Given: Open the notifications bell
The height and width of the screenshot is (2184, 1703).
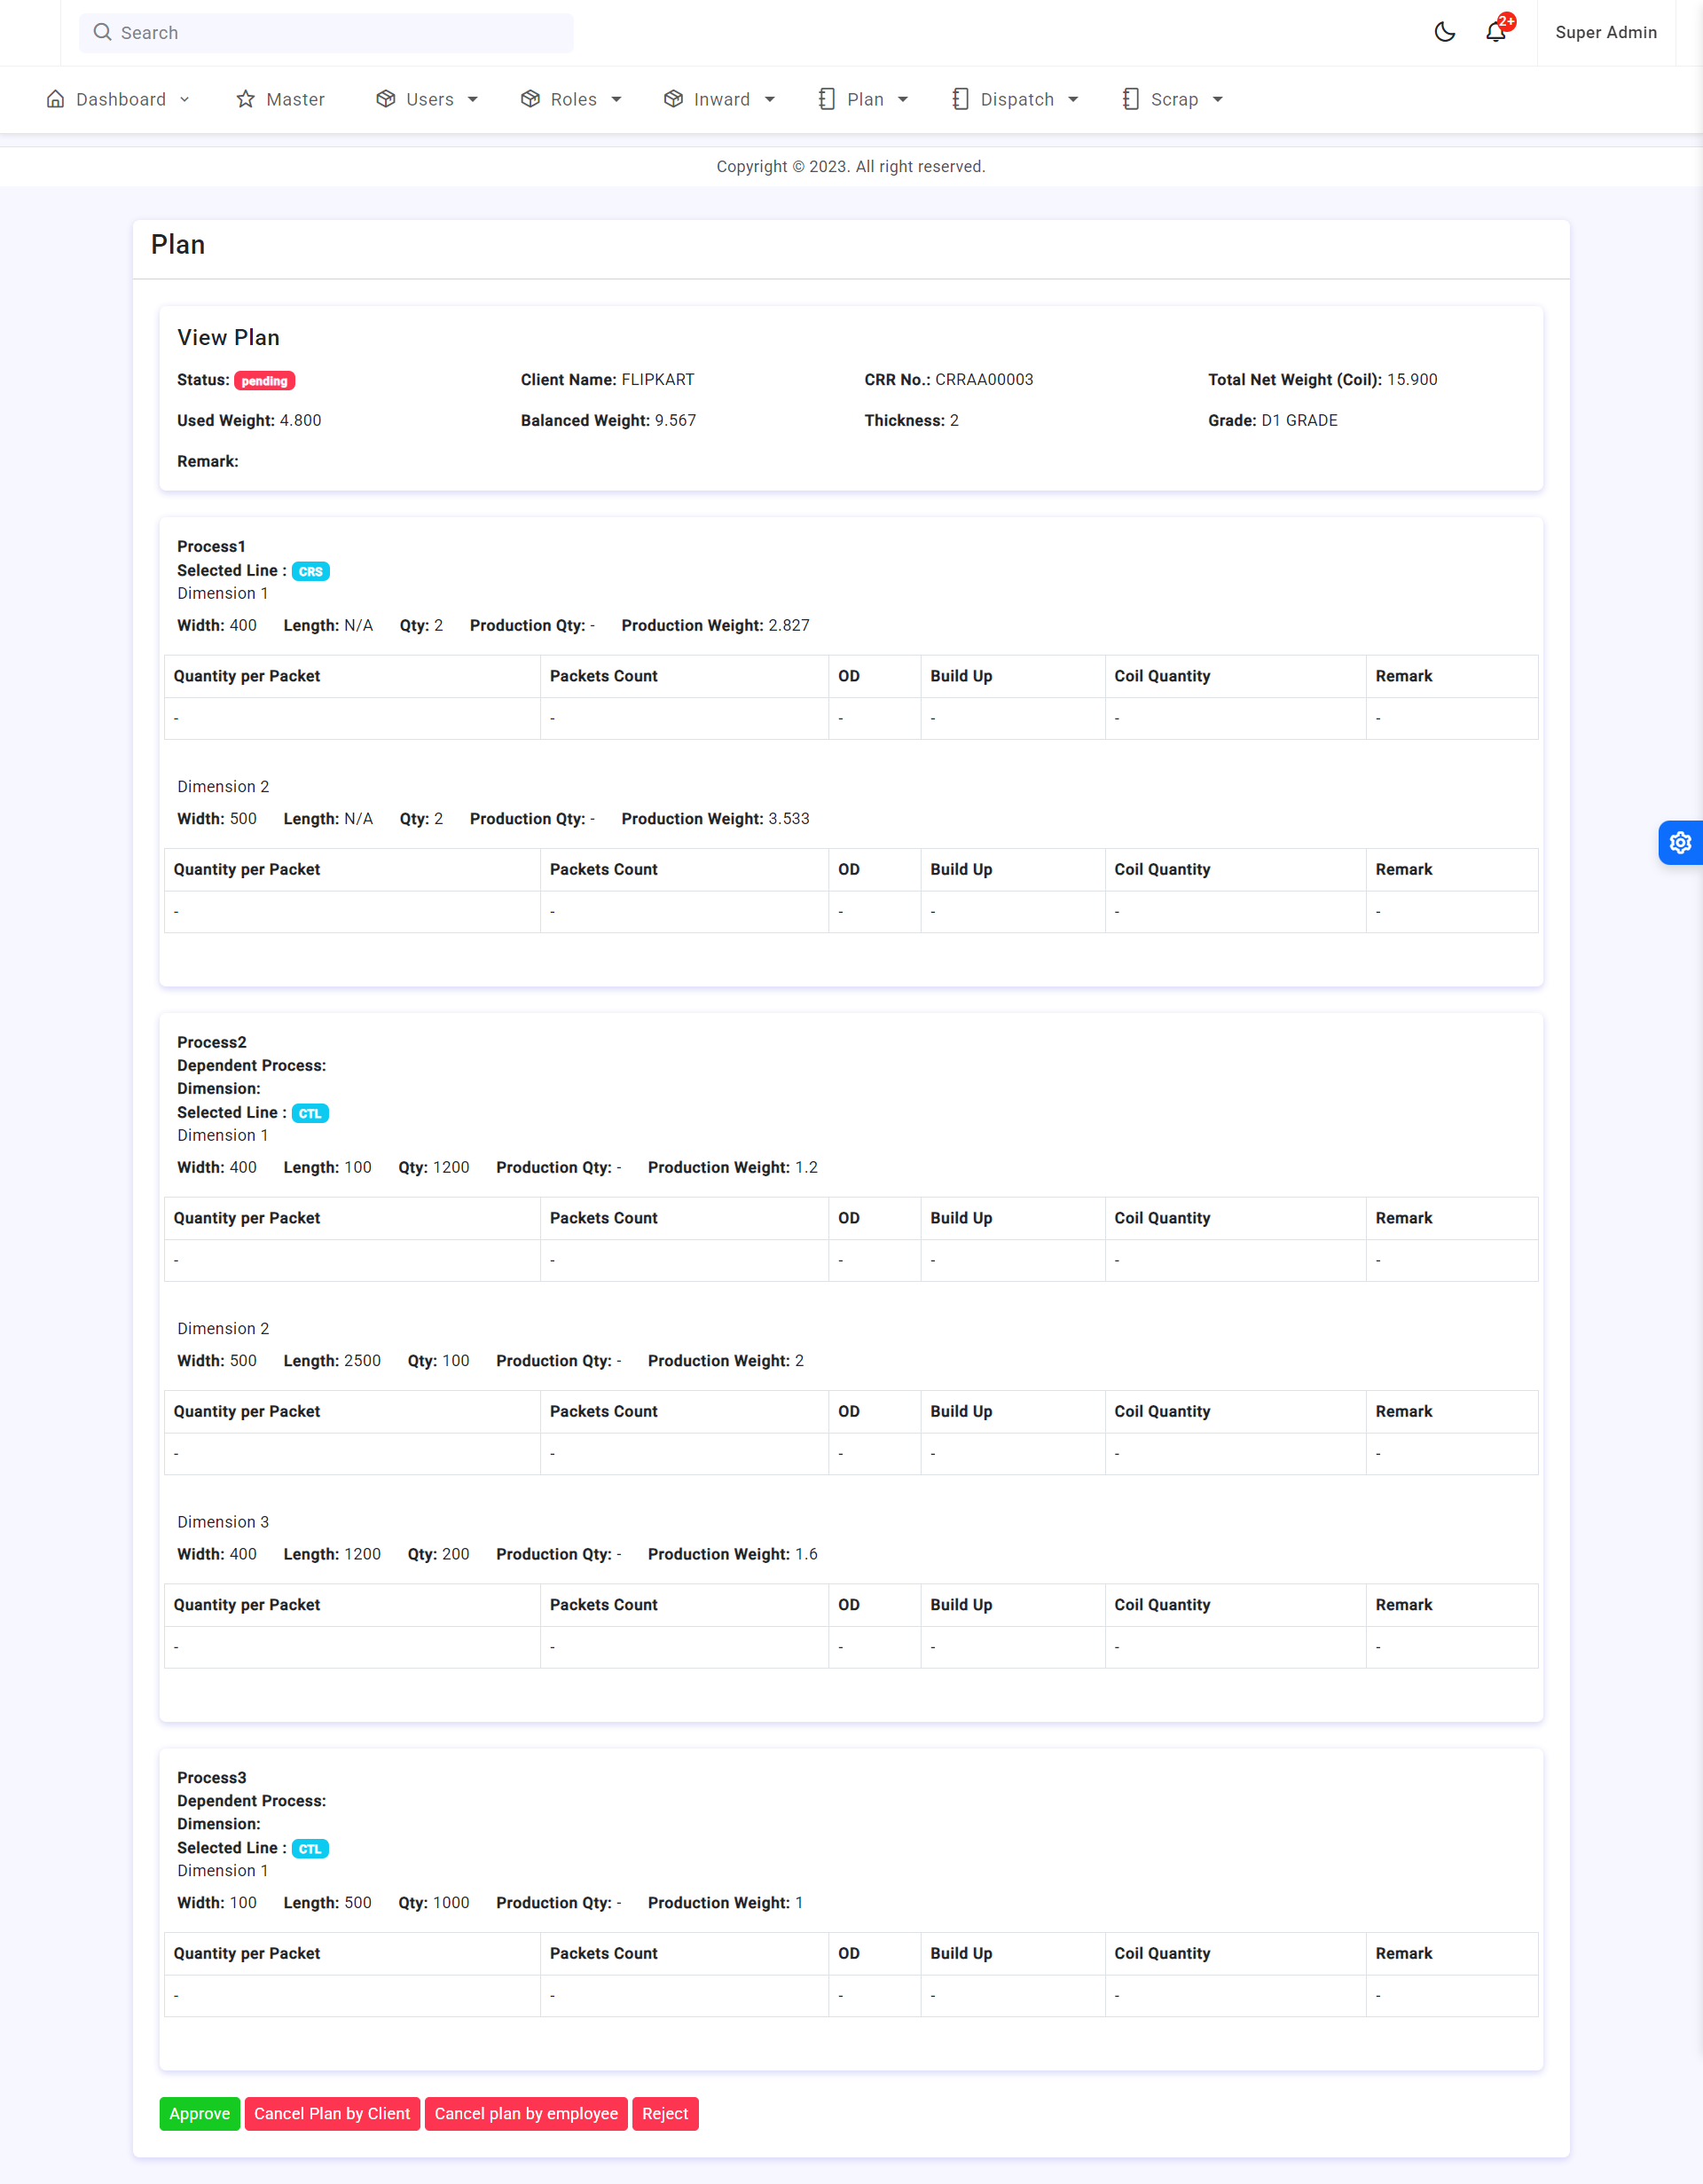Looking at the screenshot, I should coord(1495,32).
